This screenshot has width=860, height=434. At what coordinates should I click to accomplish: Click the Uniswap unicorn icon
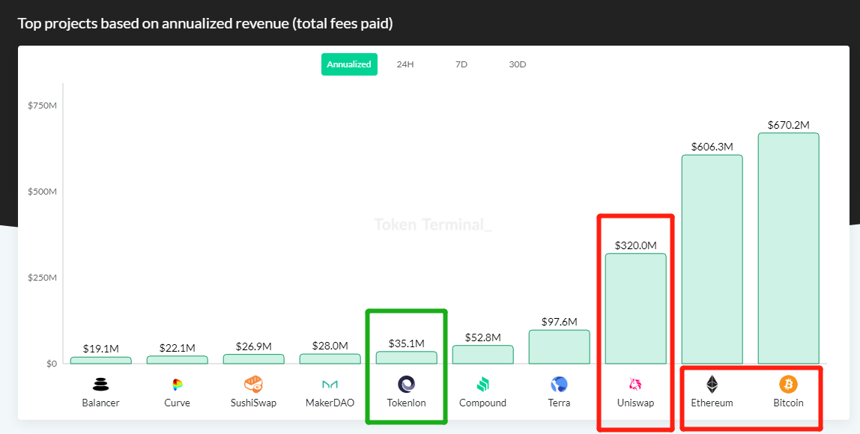tap(635, 385)
